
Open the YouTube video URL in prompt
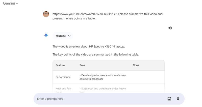point(85,14)
